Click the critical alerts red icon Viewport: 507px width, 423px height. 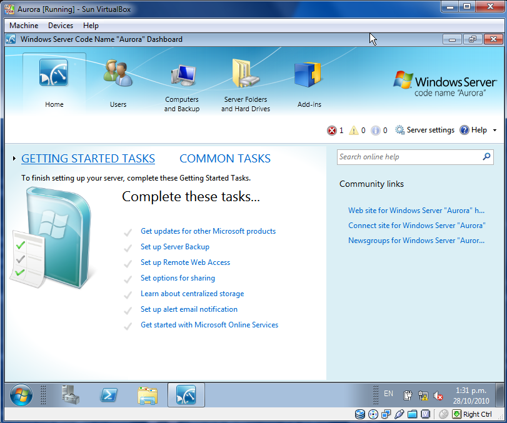[x=331, y=131]
